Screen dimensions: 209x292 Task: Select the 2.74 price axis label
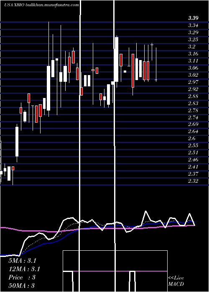(193, 117)
